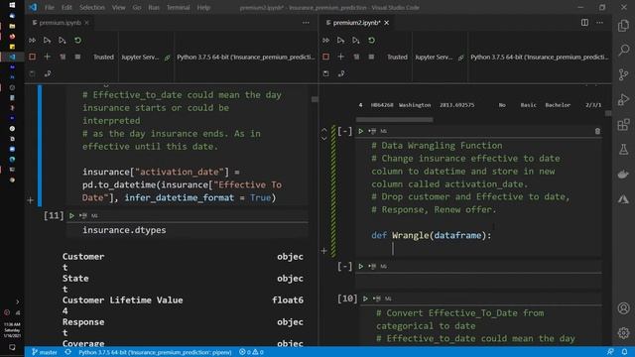Open the Testing flask view

click(x=624, y=150)
